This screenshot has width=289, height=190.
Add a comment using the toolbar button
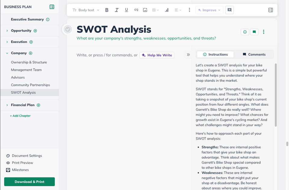(x=229, y=10)
